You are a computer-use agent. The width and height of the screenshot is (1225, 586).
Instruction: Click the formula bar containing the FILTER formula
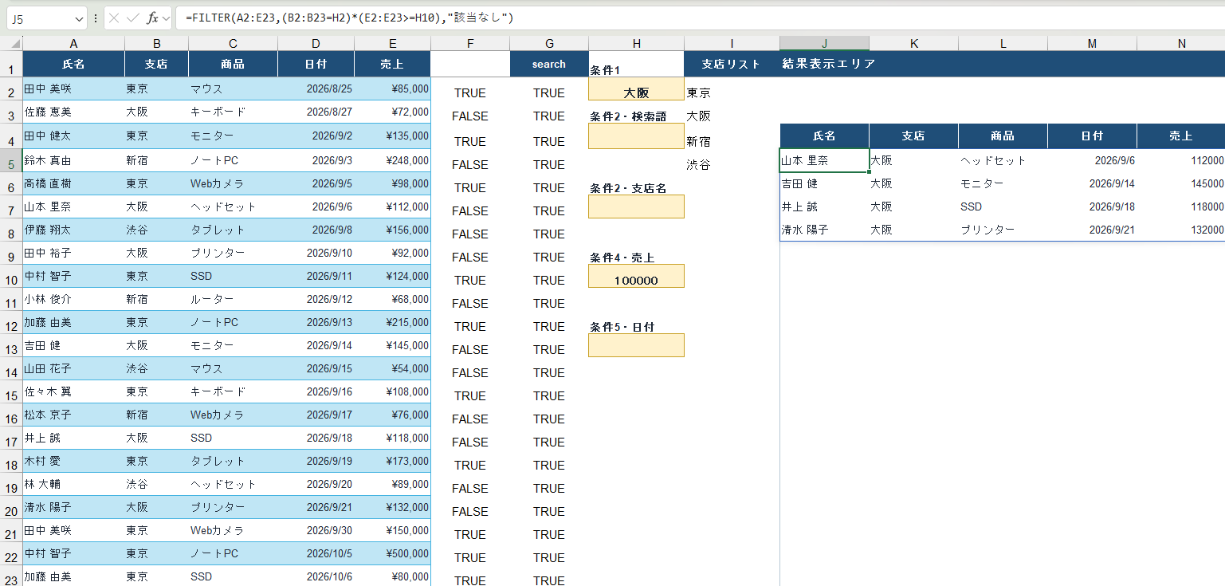point(701,18)
